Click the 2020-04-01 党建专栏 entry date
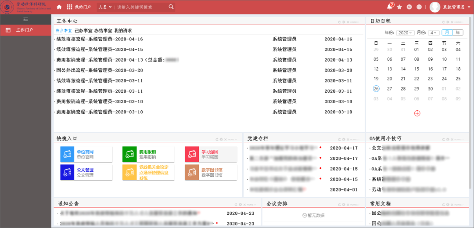474x228 pixels. tap(344, 190)
